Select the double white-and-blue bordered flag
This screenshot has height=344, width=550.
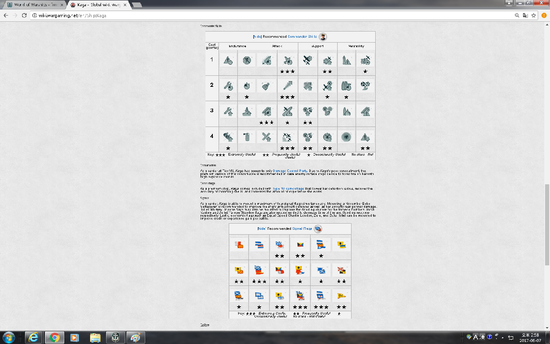point(259,295)
